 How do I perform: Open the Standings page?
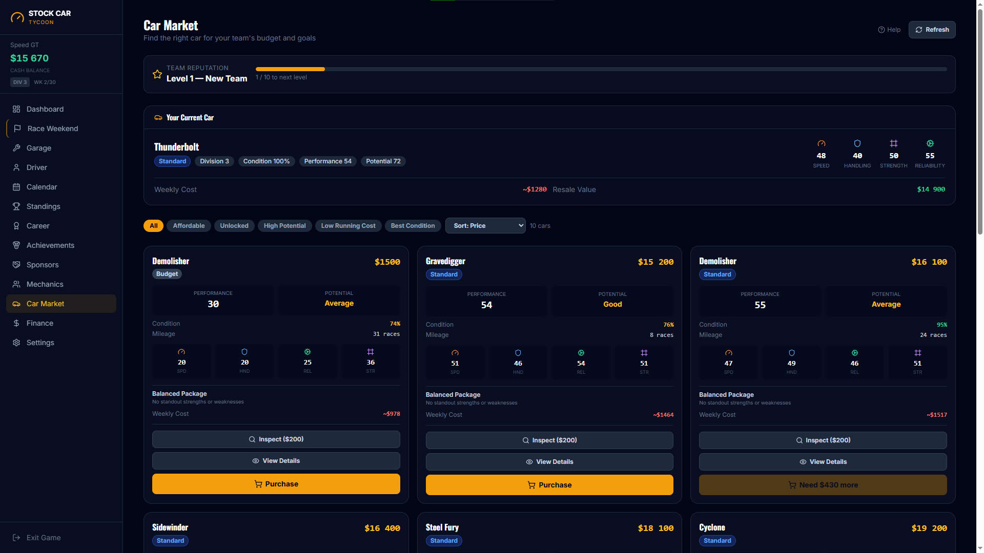(61, 206)
